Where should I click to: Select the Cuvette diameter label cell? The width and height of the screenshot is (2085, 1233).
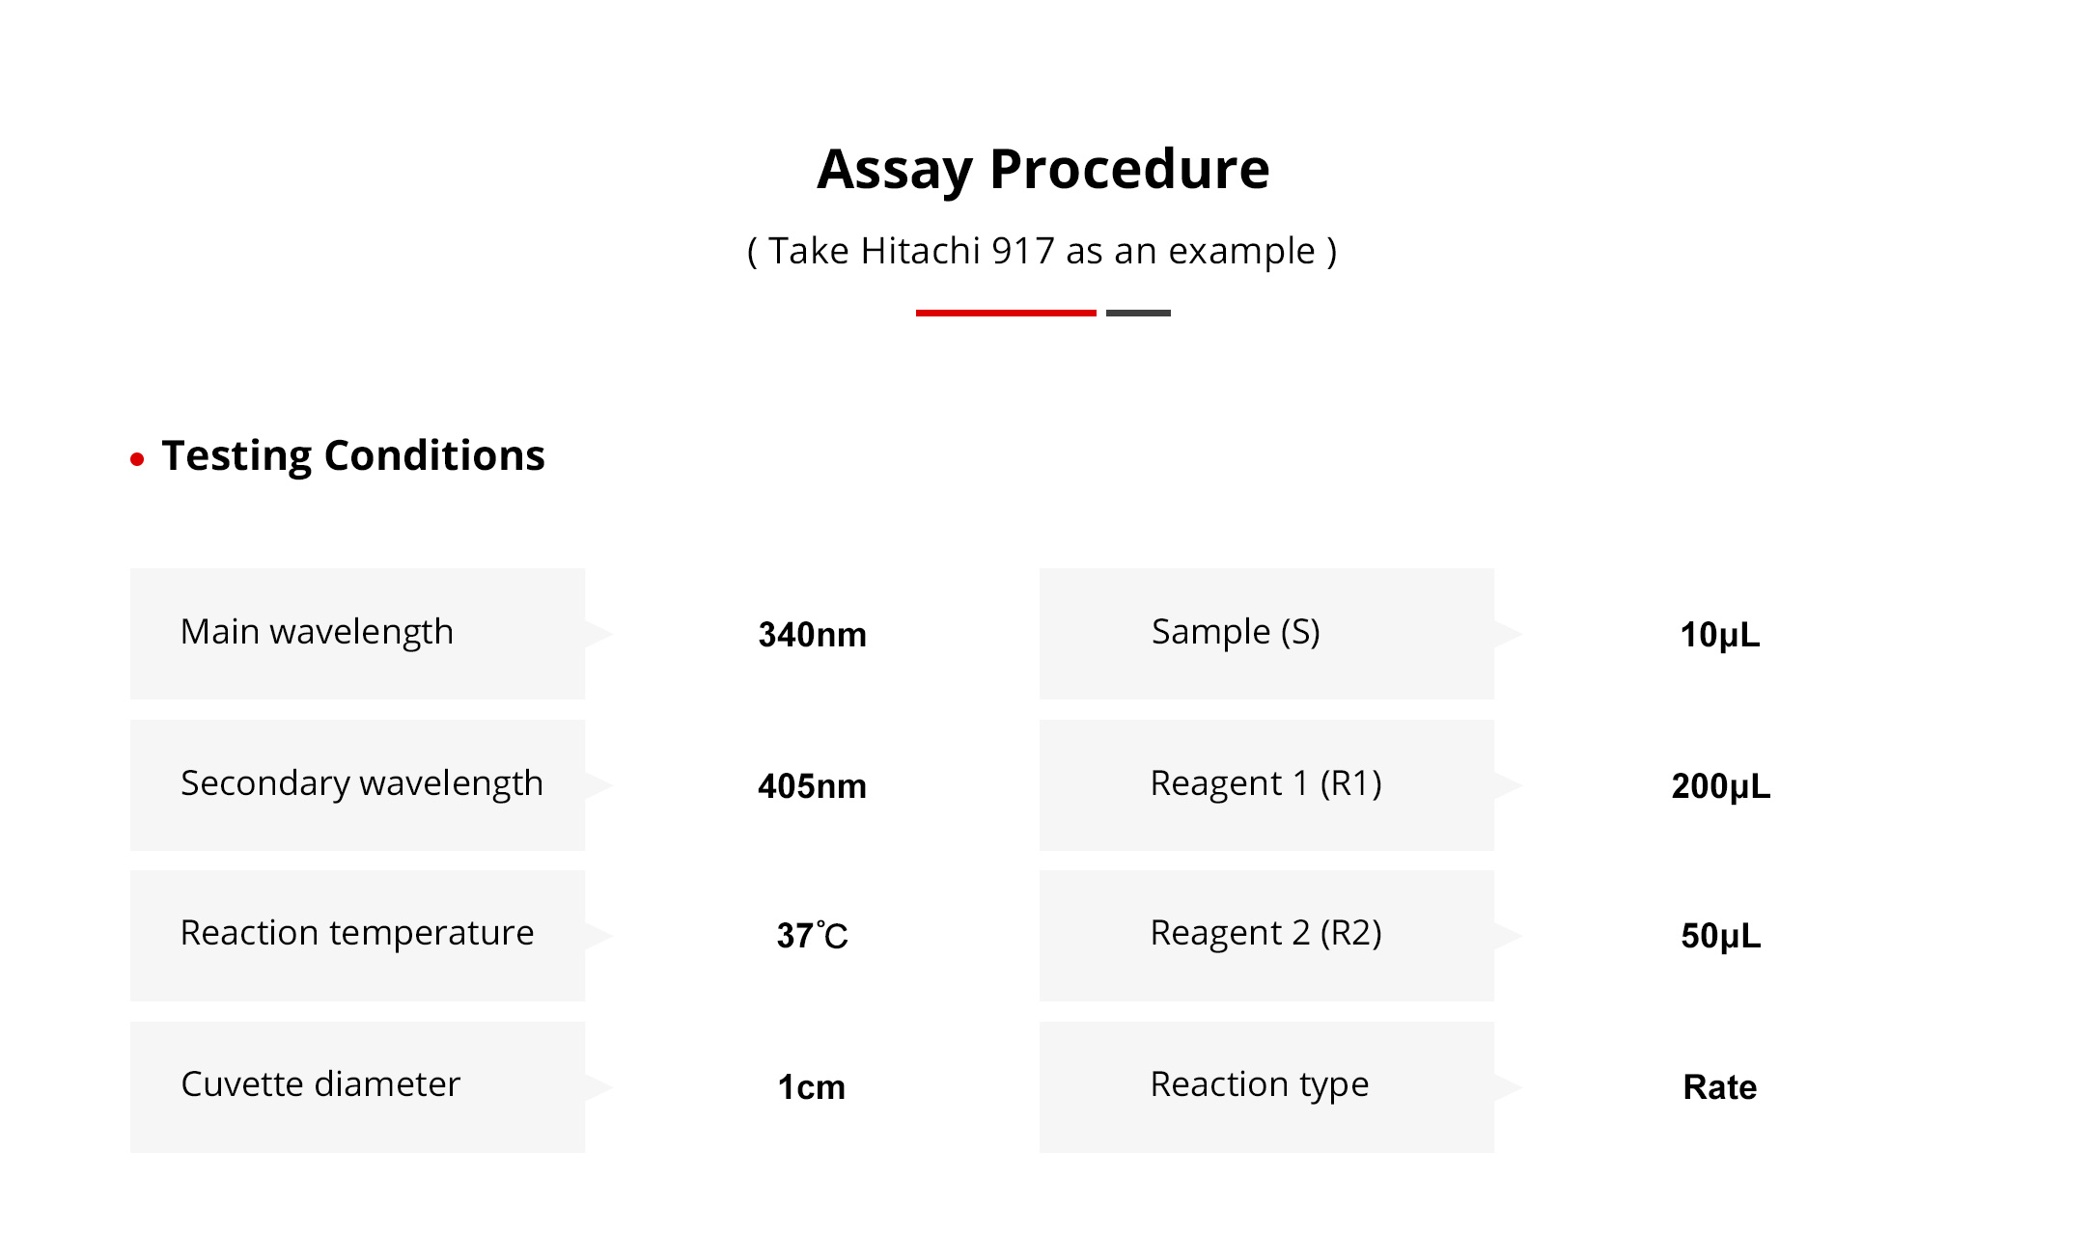[x=357, y=1086]
